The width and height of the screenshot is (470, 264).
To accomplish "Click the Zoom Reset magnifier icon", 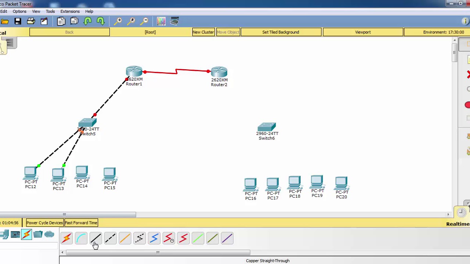I will [x=131, y=21].
